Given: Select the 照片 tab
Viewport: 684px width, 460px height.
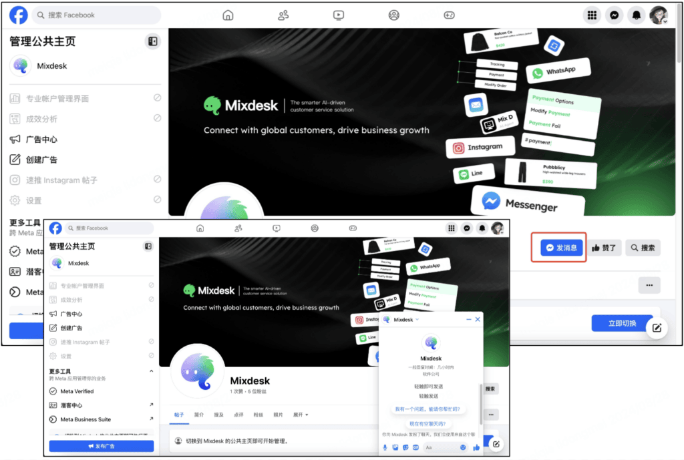Looking at the screenshot, I should (x=278, y=415).
